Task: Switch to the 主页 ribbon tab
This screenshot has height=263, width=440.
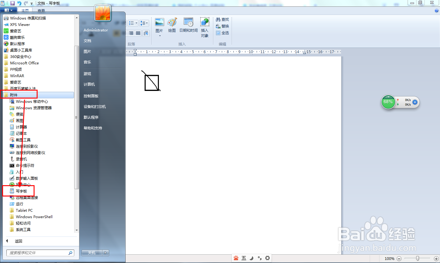Action: 25,10
